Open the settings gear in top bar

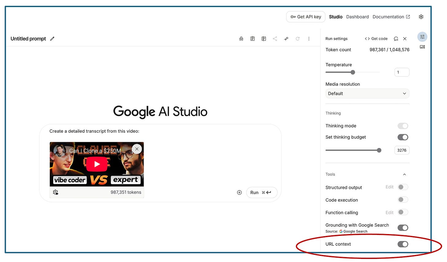(x=421, y=17)
